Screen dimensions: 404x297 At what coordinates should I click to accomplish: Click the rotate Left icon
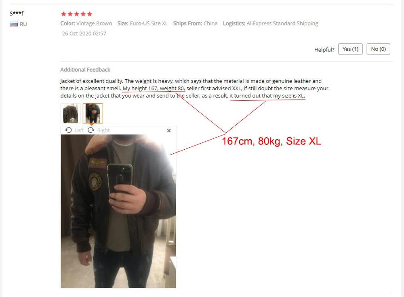68,130
